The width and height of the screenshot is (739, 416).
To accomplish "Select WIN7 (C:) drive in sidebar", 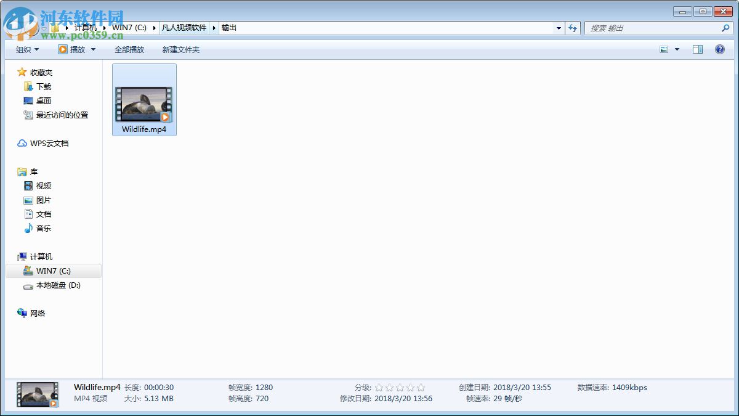I will click(53, 271).
